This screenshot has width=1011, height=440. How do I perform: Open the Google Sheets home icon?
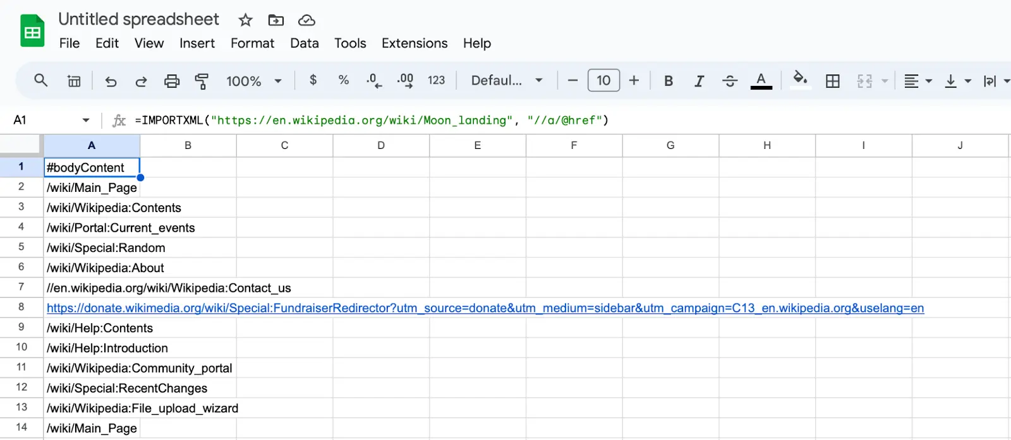pos(32,31)
